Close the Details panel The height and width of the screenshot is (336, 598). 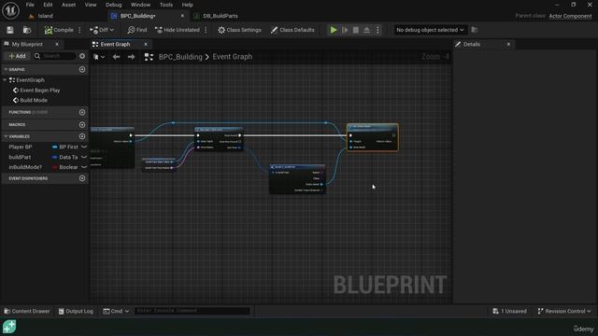(508, 45)
